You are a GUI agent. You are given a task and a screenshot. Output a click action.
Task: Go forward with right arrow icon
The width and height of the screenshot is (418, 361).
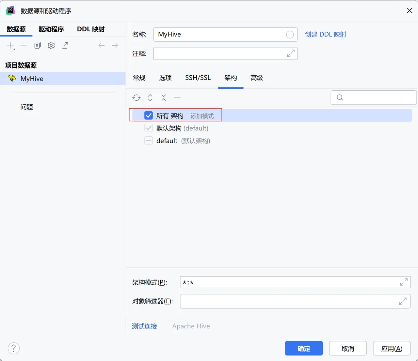115,45
